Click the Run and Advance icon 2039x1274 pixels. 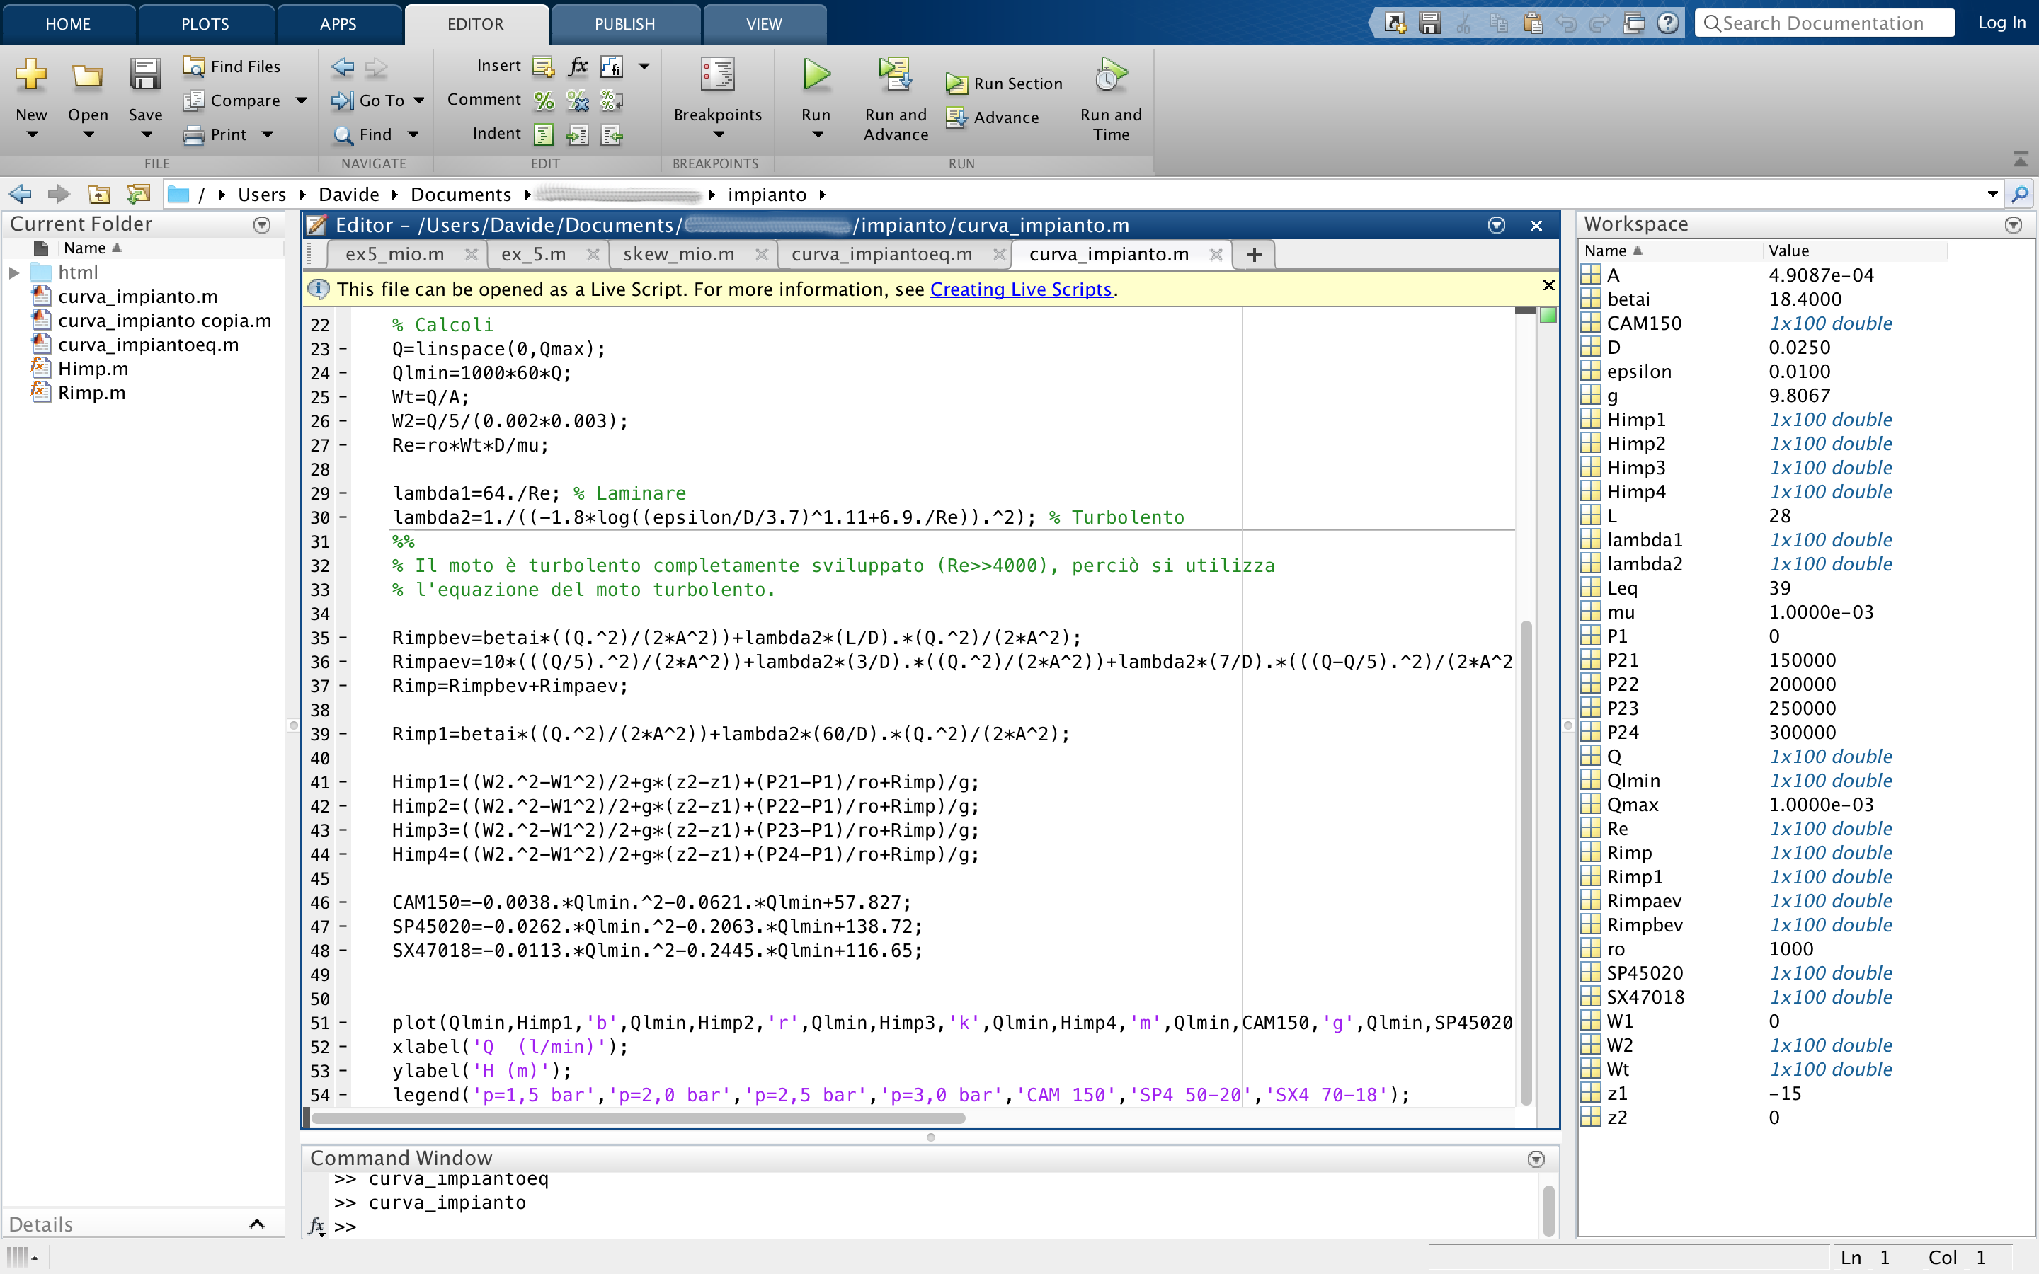(895, 75)
